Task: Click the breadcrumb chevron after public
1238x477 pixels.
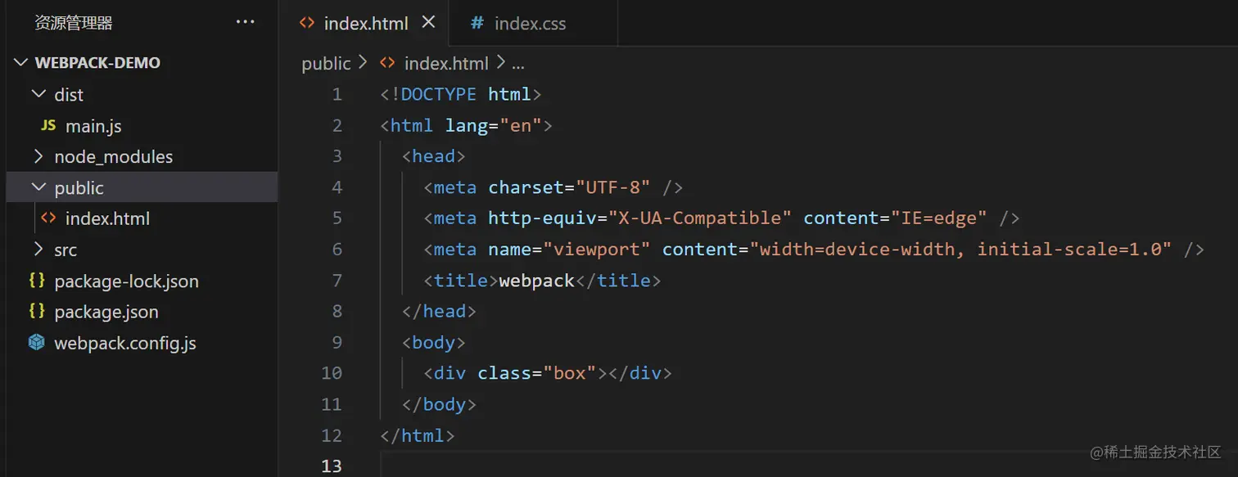Action: (364, 64)
